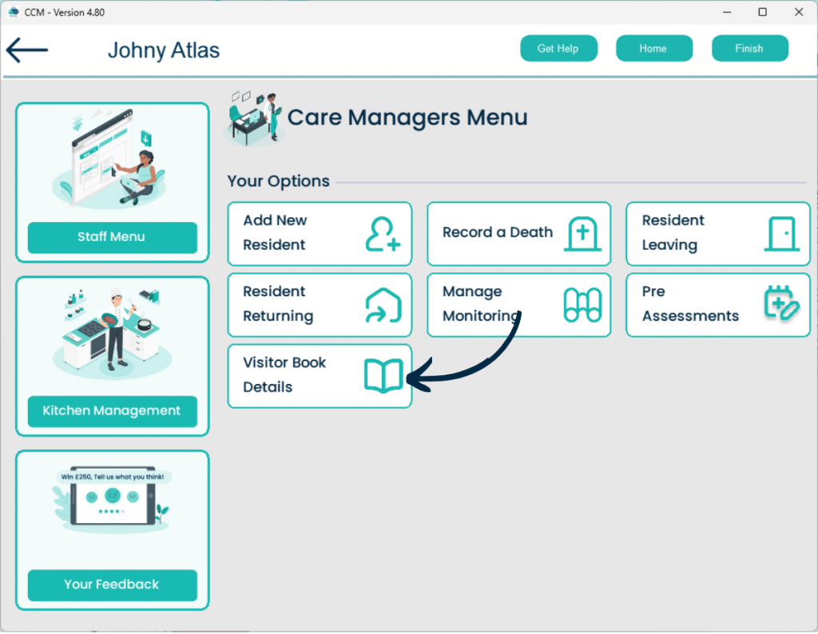
Task: Click the Johny Atlas user name
Action: (164, 50)
